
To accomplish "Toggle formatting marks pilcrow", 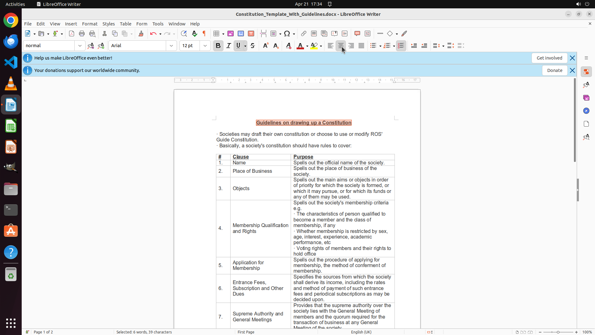I will pyautogui.click(x=204, y=33).
